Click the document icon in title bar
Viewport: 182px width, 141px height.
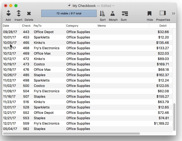point(69,6)
